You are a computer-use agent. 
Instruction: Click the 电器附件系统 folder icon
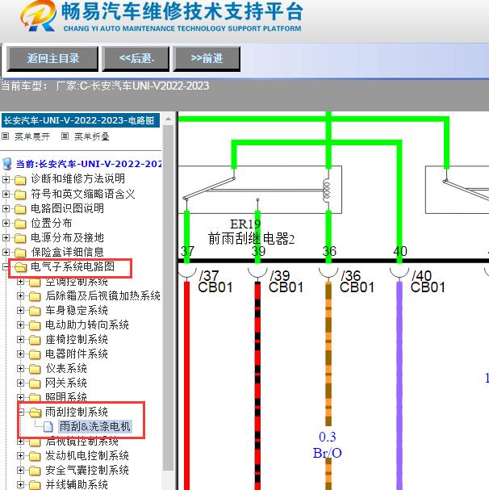(x=35, y=354)
